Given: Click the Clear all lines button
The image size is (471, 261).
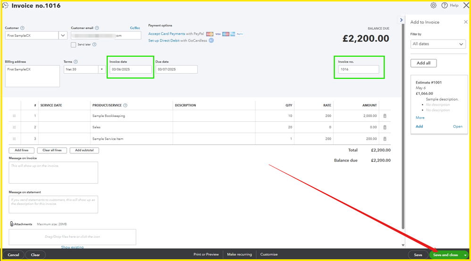Looking at the screenshot, I should tap(52, 150).
